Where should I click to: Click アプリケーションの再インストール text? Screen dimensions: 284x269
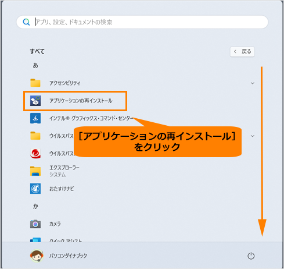81,101
